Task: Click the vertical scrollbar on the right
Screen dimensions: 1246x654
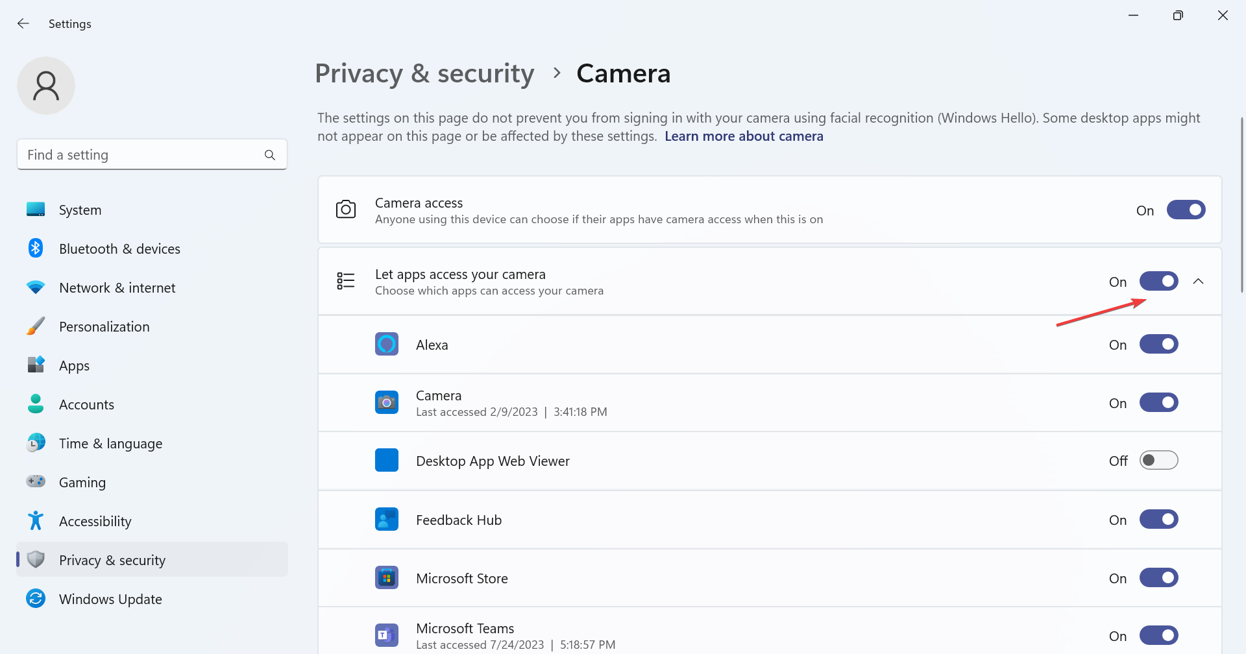Action: 1241,204
